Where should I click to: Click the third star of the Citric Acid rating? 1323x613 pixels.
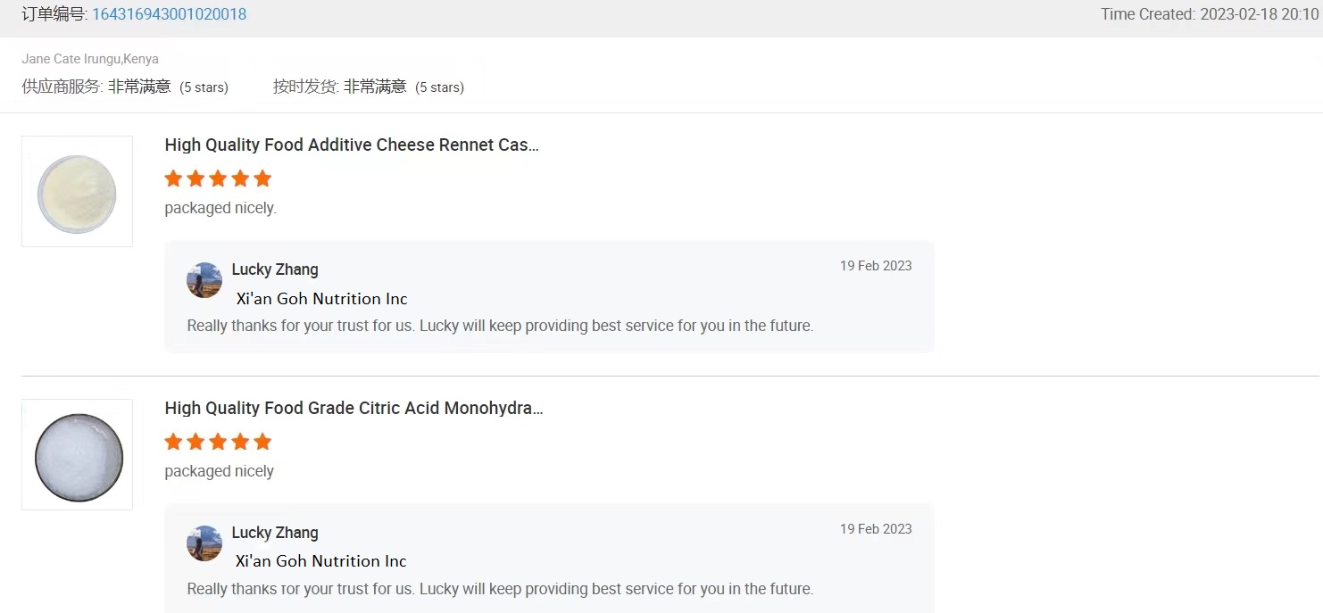click(x=218, y=442)
